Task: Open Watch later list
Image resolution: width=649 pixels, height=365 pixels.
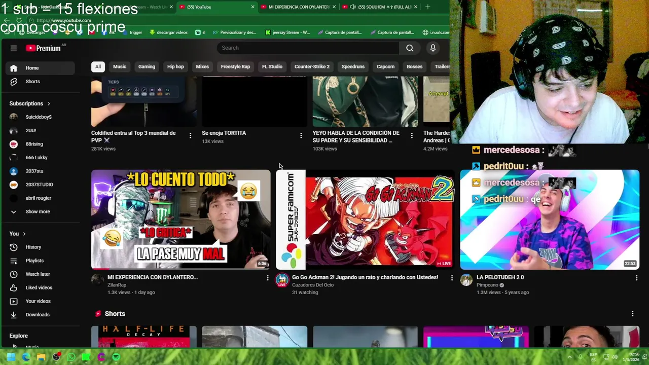Action: [39, 274]
